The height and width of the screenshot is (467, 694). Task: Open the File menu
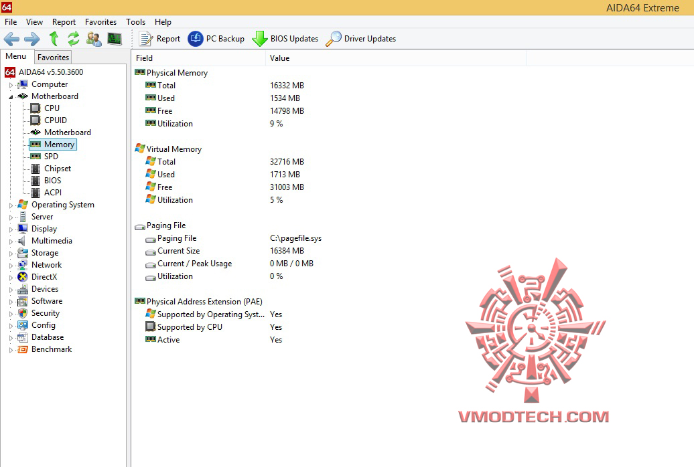(11, 21)
